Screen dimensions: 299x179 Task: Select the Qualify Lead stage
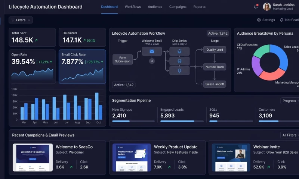point(215,50)
